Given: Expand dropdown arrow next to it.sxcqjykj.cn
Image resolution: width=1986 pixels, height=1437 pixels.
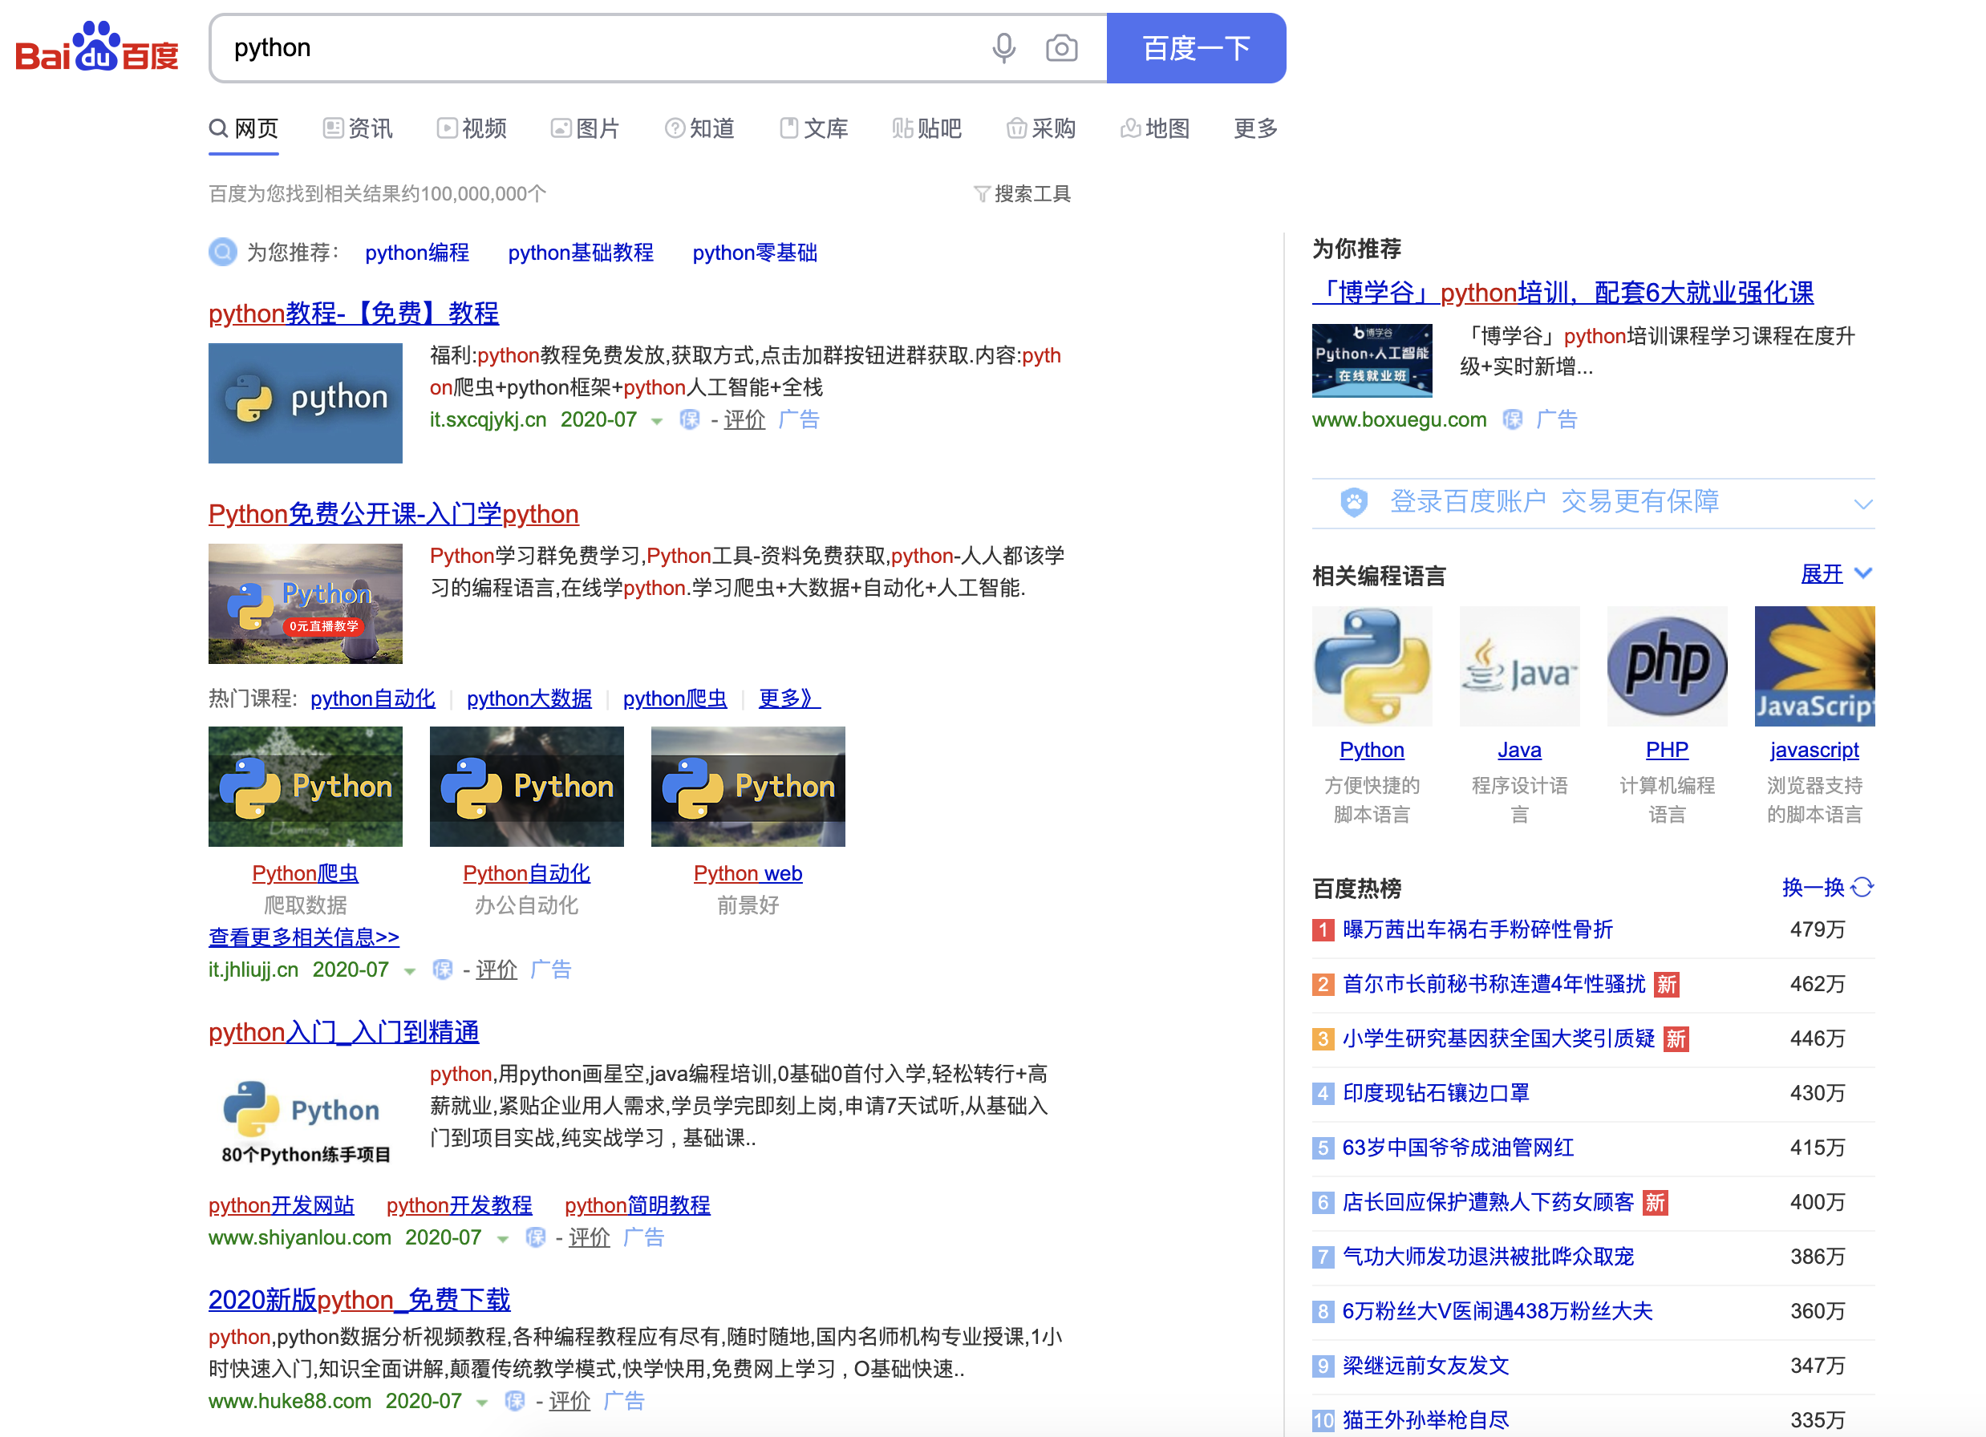Looking at the screenshot, I should [657, 421].
